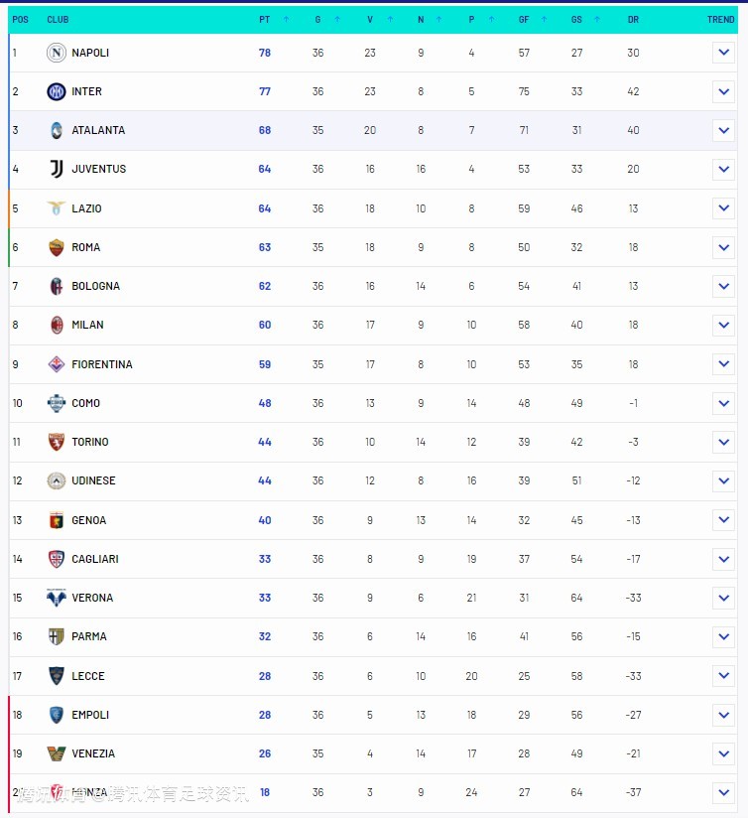Screen dimensions: 748x818
Task: Click the CLUB column header
Action: [x=58, y=19]
